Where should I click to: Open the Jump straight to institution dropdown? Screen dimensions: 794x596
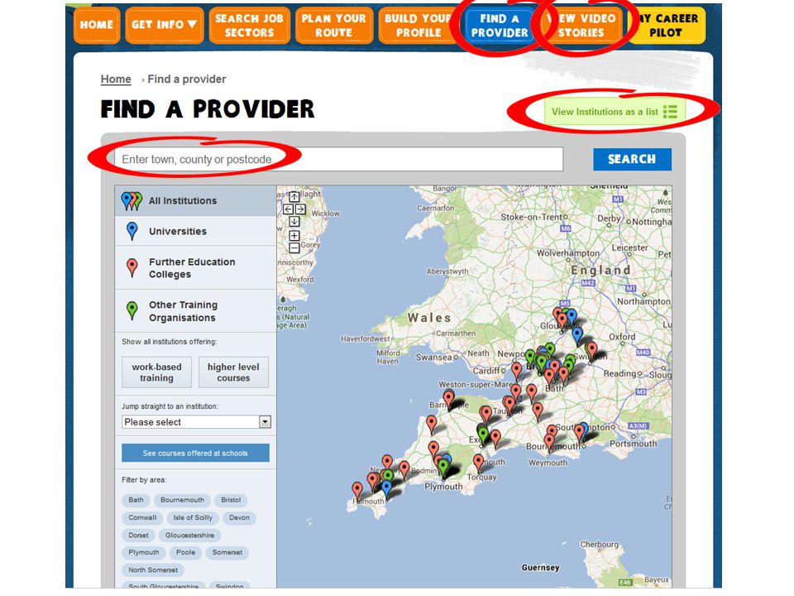pyautogui.click(x=197, y=422)
